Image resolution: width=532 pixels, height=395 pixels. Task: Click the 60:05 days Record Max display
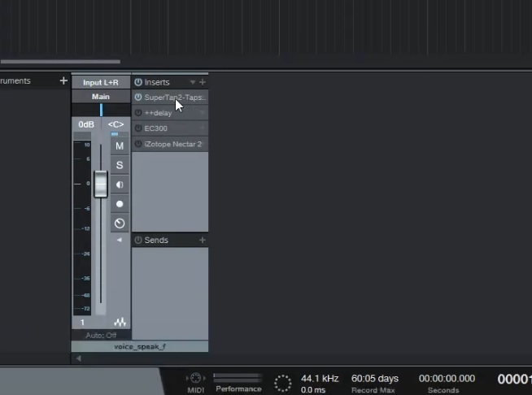pyautogui.click(x=374, y=379)
